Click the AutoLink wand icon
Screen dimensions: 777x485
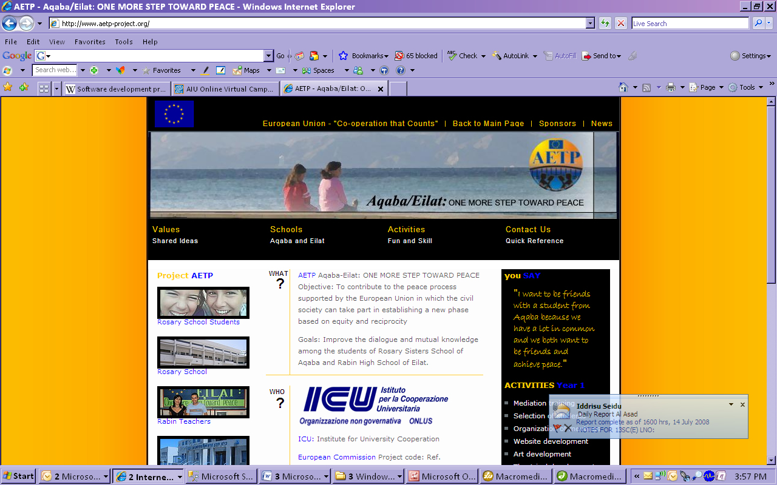tap(497, 56)
